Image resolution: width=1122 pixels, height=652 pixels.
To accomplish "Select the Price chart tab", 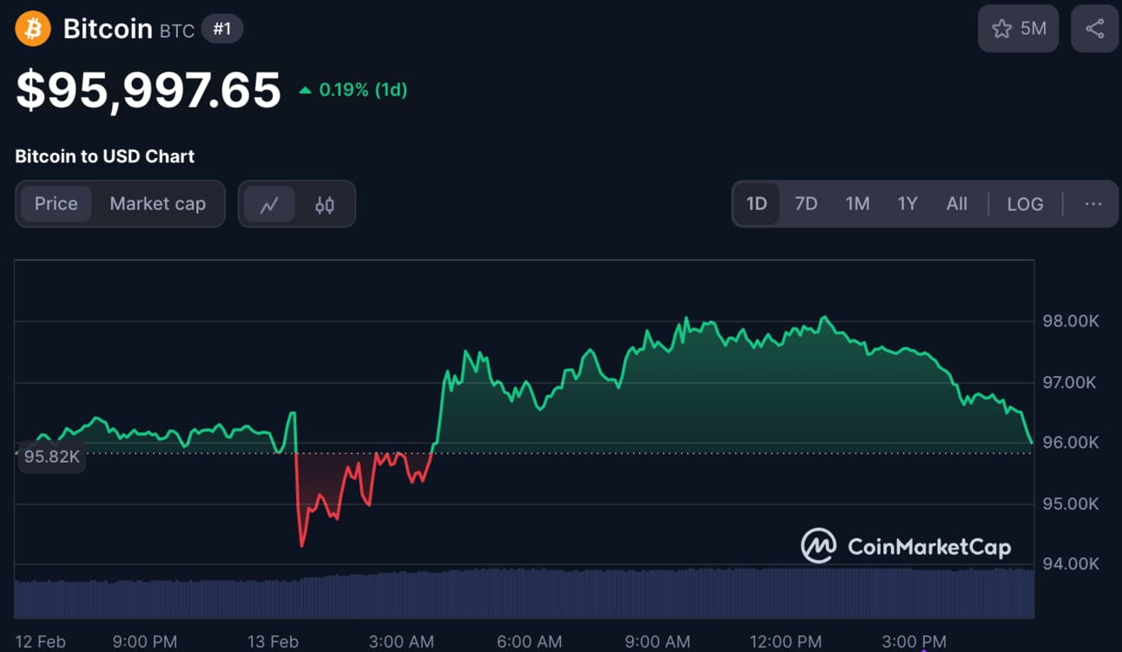I will (56, 204).
